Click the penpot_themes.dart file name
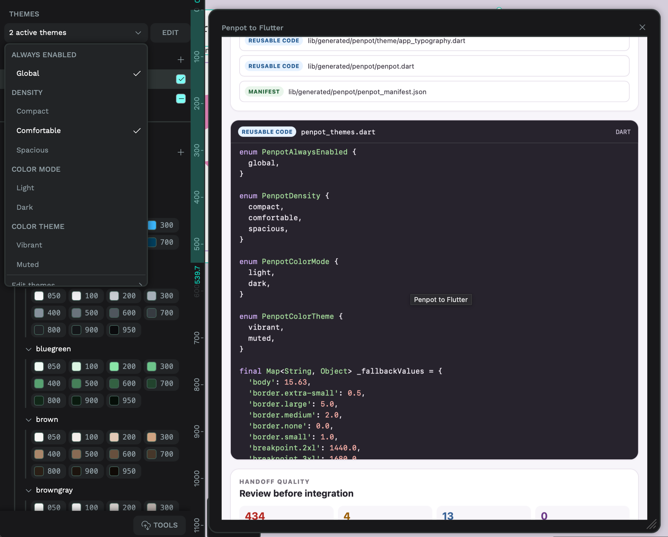 (338, 132)
